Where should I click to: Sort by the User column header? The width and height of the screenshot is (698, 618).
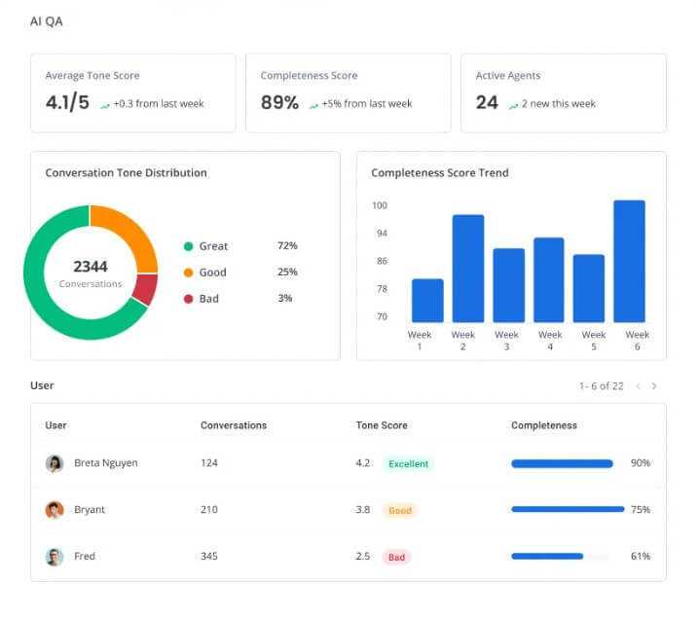point(55,425)
